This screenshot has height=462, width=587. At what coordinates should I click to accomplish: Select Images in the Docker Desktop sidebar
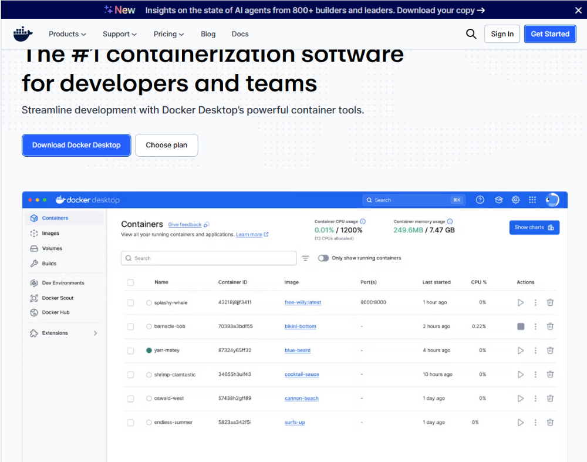[65, 233]
